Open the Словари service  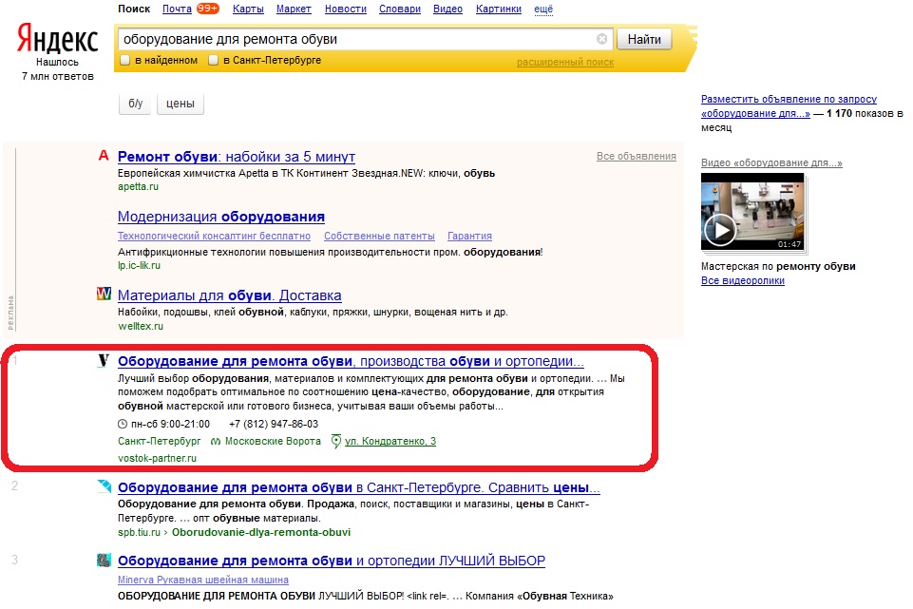point(399,9)
